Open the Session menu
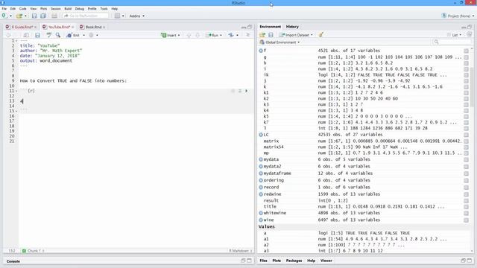 tap(56, 9)
